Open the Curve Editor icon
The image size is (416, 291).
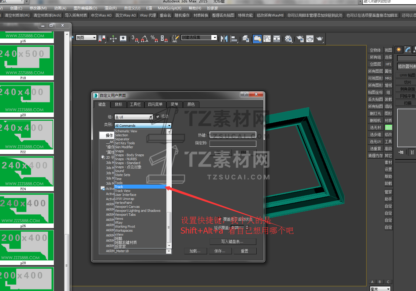click(x=267, y=39)
